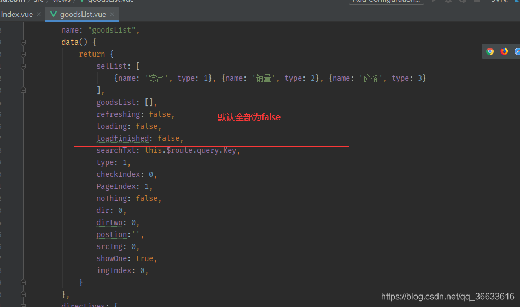Screen dimensions: 520x307
Task: Click the 'type: 1' line
Action: (x=113, y=162)
